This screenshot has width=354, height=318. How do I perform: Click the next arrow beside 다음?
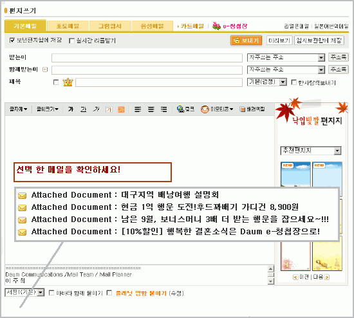coord(327,277)
